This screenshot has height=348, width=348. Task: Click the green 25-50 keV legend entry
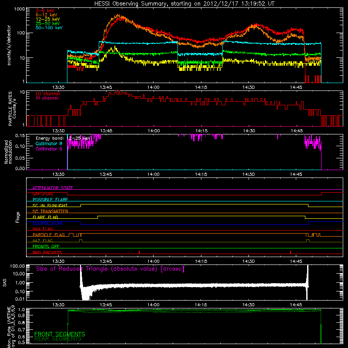pyautogui.click(x=48, y=23)
